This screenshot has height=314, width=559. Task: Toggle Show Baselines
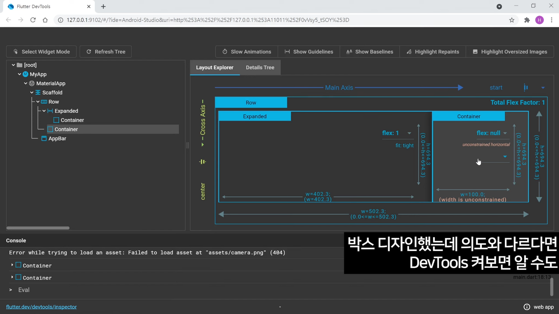tap(370, 52)
